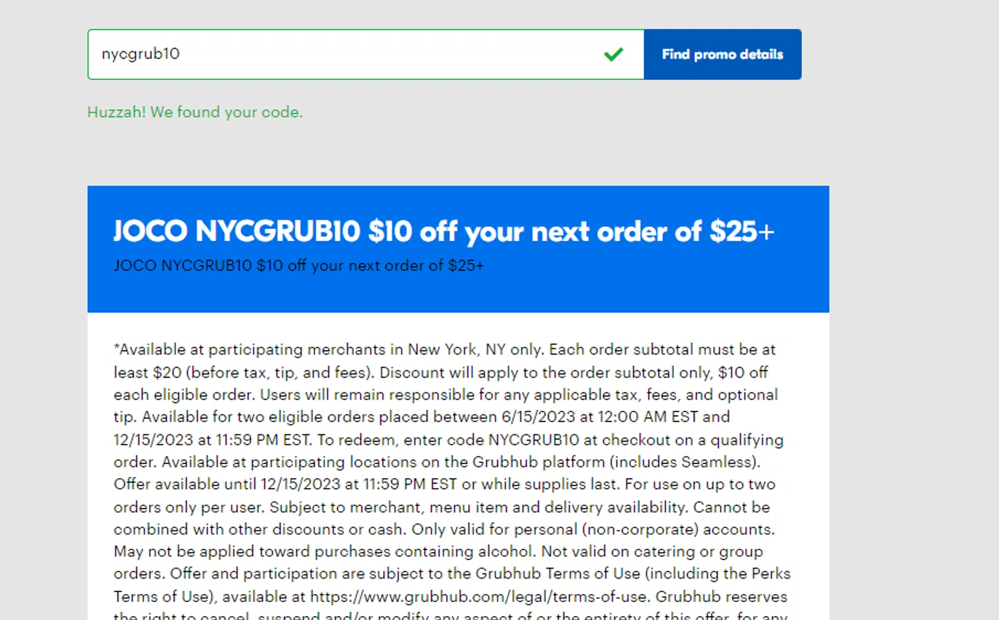Click the code NYCGRUB10 in the terms paragraph
This screenshot has width=999, height=620.
click(533, 440)
